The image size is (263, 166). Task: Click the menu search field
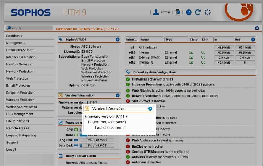[x=29, y=28]
